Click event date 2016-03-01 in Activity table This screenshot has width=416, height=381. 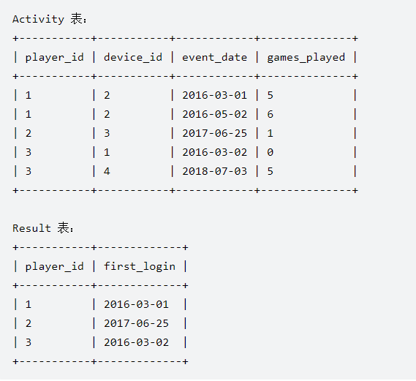pyautogui.click(x=215, y=95)
